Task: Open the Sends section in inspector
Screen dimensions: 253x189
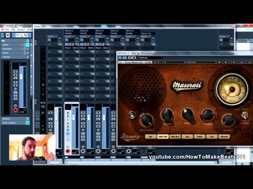Action: coord(13,53)
